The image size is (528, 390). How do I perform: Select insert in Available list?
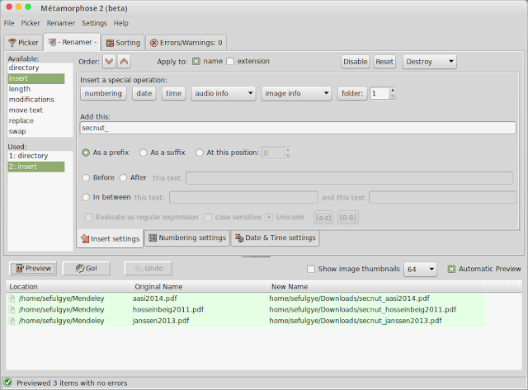point(36,78)
